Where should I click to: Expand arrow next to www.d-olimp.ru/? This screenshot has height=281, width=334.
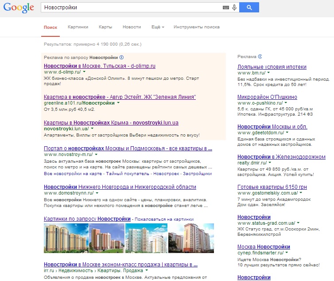point(84,72)
